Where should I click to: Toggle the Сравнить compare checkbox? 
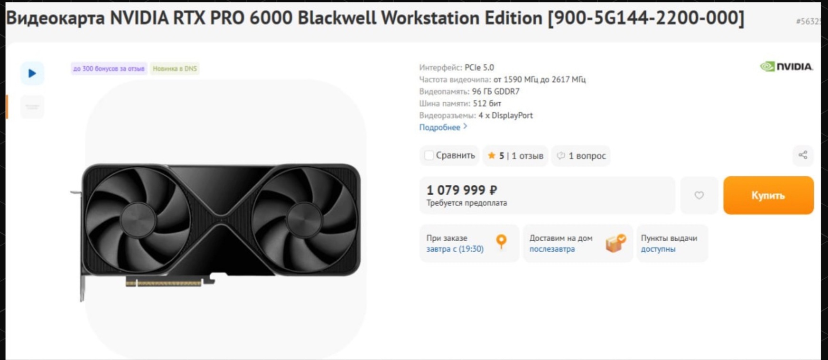tap(429, 155)
